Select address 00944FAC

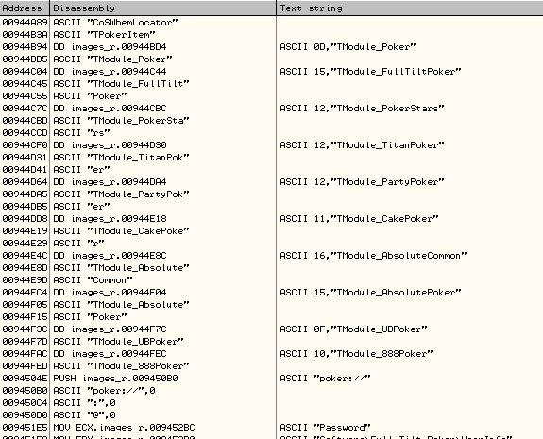point(25,354)
